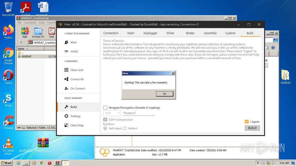Switch to the Binder tab
This screenshot has height=166, width=296.
point(190,33)
